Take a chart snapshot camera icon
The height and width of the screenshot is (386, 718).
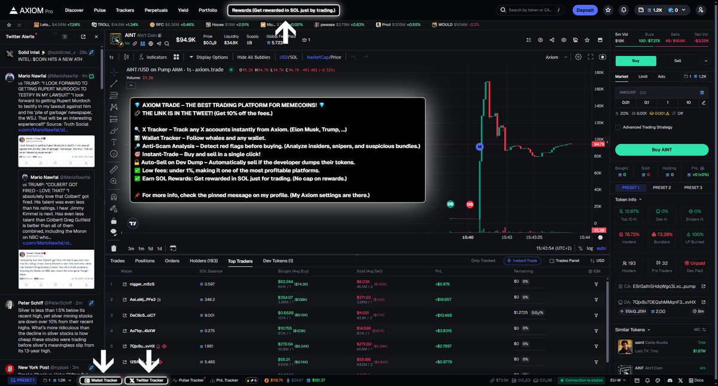coord(601,57)
